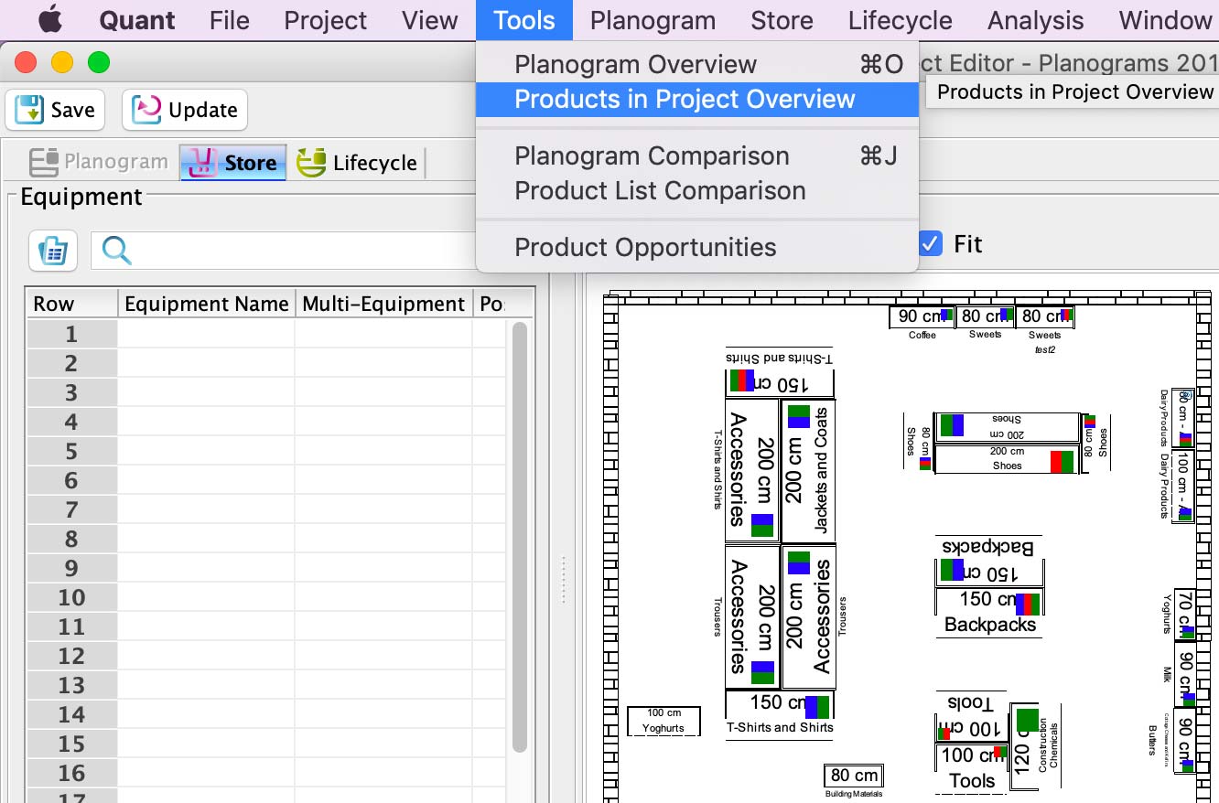Toggle the Fit checkbox
The width and height of the screenshot is (1219, 803).
click(x=930, y=244)
